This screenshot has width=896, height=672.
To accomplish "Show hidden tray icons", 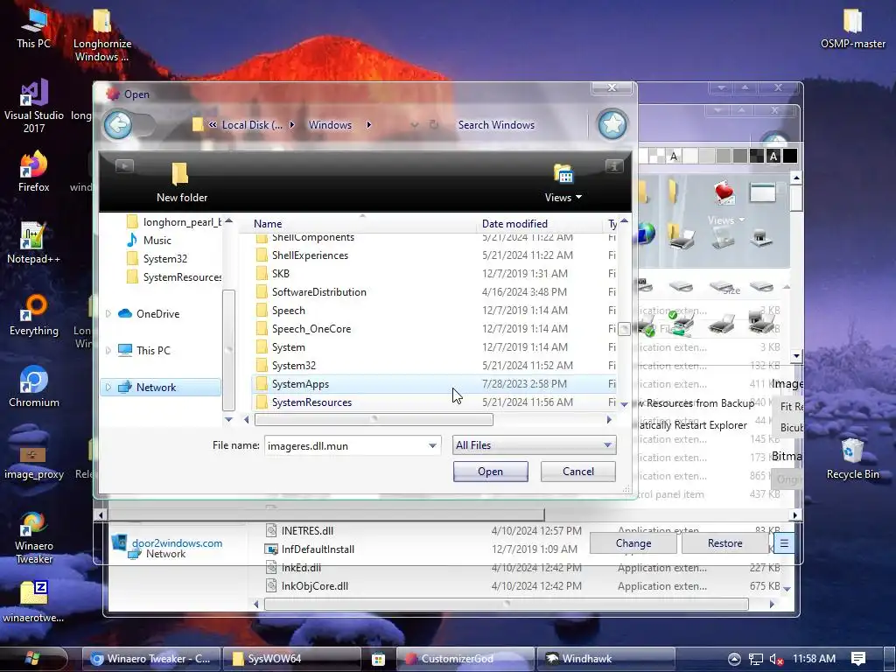I will point(734,659).
